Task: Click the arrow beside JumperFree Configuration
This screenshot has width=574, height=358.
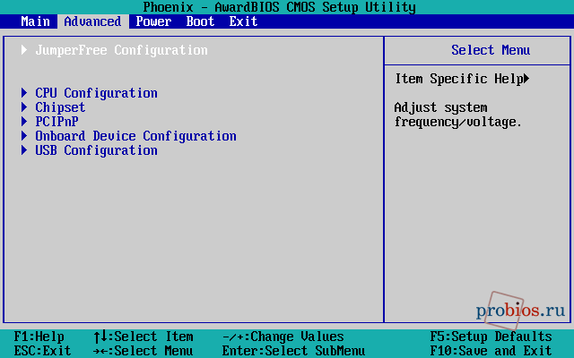Action: click(24, 50)
